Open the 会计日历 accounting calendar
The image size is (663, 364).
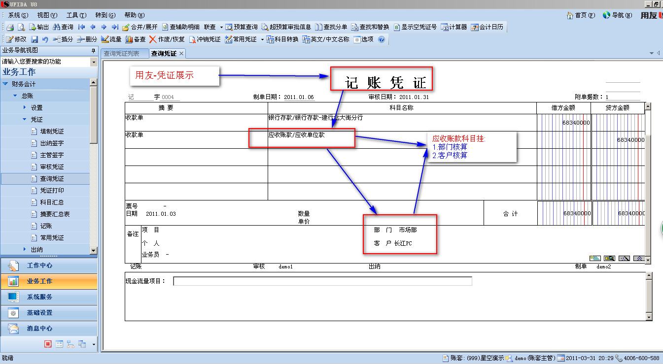[x=487, y=27]
